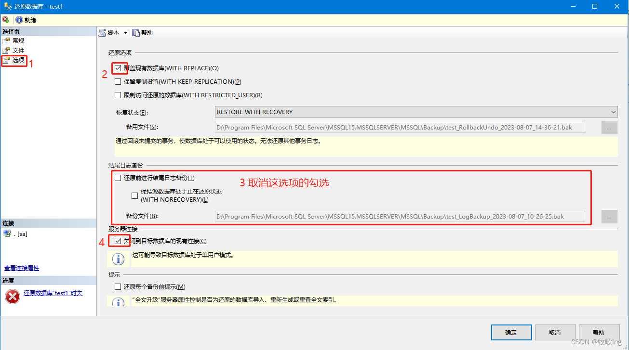Click the restore database window title icon
Screen dimensions: 629x350
9,7
